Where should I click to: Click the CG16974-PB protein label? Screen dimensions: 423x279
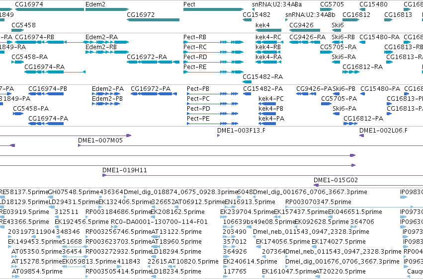click(x=48, y=88)
